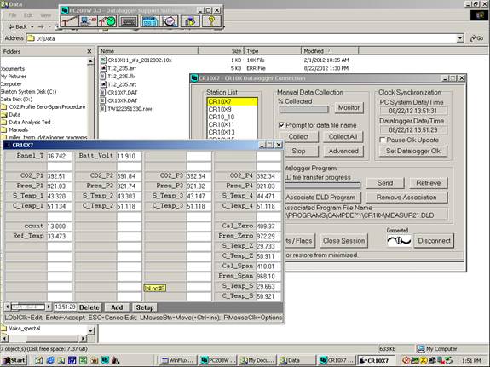
Task: Open the Help question mark in PC208W toolbar
Action: click(x=211, y=21)
